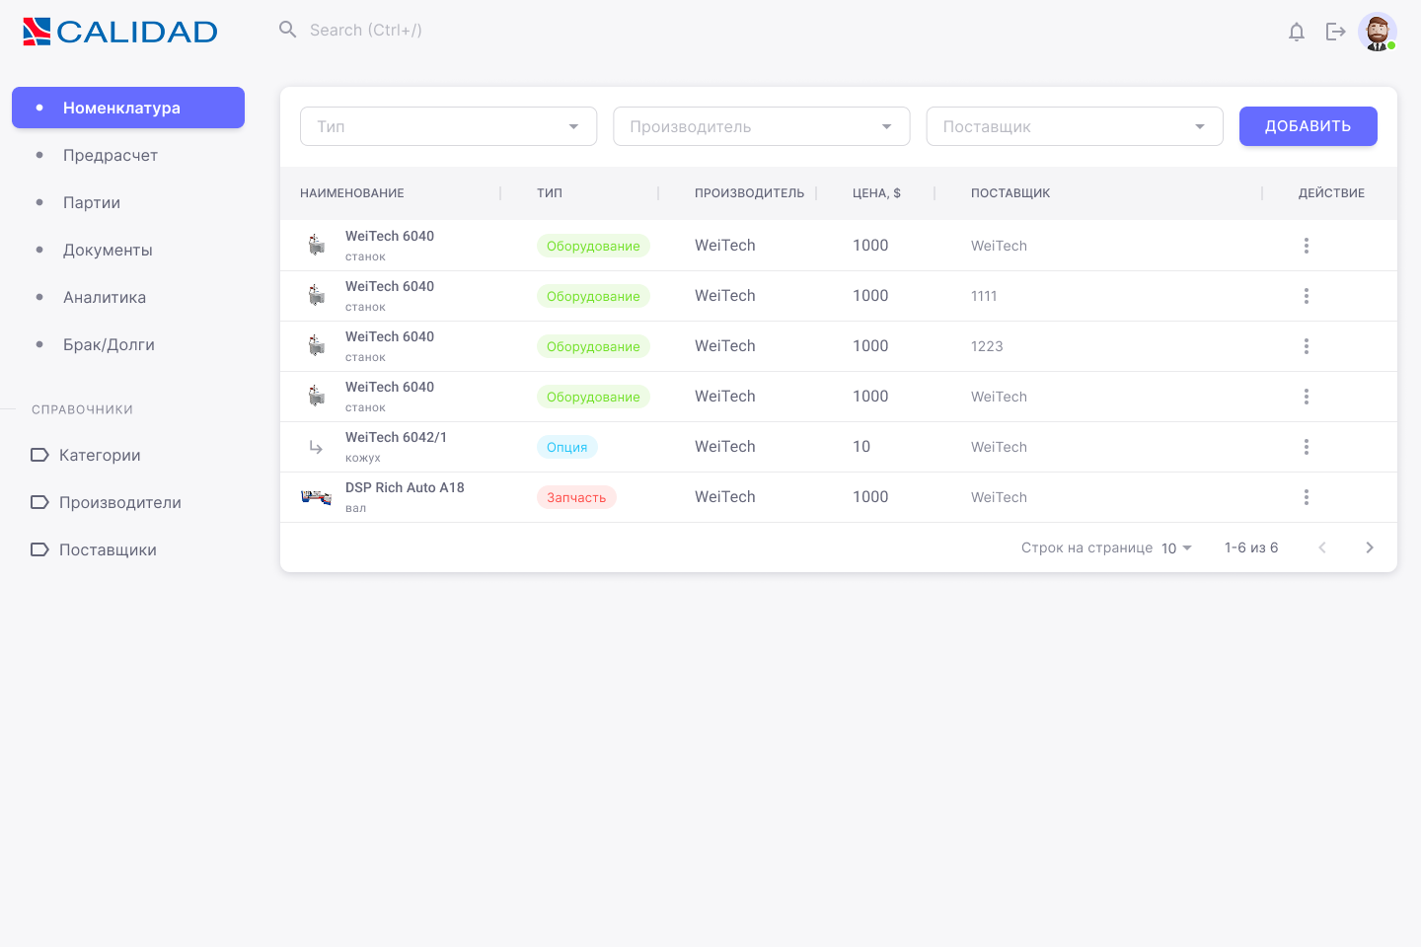Focus the Search (Ctrl+/) field
Screen dimensions: 1421x947
[x=366, y=30]
